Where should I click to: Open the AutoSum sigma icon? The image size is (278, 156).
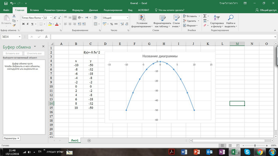tap(205, 16)
